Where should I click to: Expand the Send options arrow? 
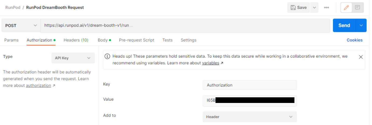click(361, 25)
